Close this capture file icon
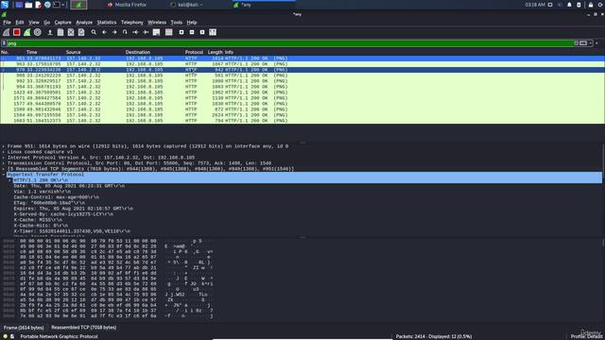Image resolution: width=605 pixels, height=340 pixels. [x=71, y=32]
